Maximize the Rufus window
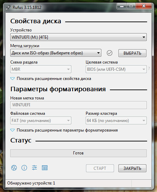The height and width of the screenshot is (192, 157). [131, 6]
